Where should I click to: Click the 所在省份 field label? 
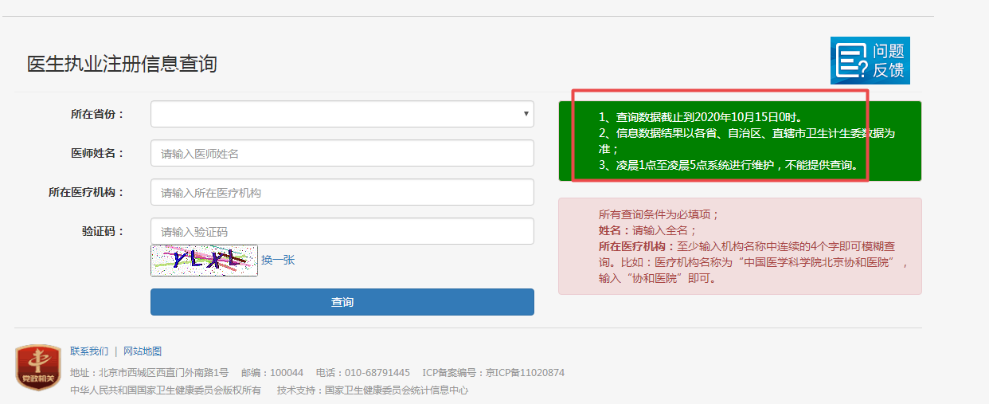pyautogui.click(x=97, y=114)
